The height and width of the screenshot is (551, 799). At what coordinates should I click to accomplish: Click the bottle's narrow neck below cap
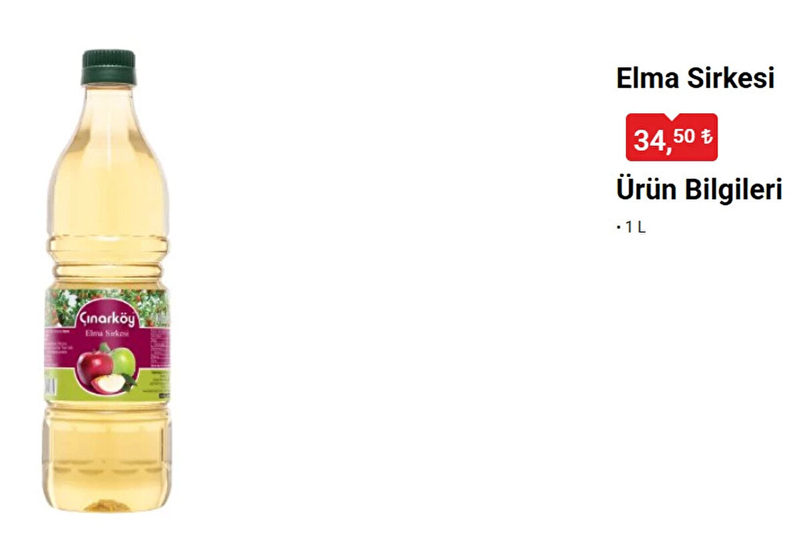[x=109, y=100]
